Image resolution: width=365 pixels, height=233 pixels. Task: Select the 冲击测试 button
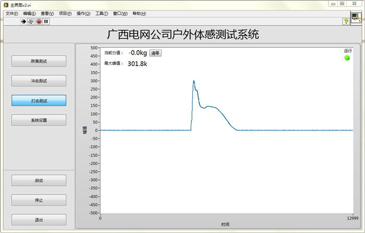(39, 81)
